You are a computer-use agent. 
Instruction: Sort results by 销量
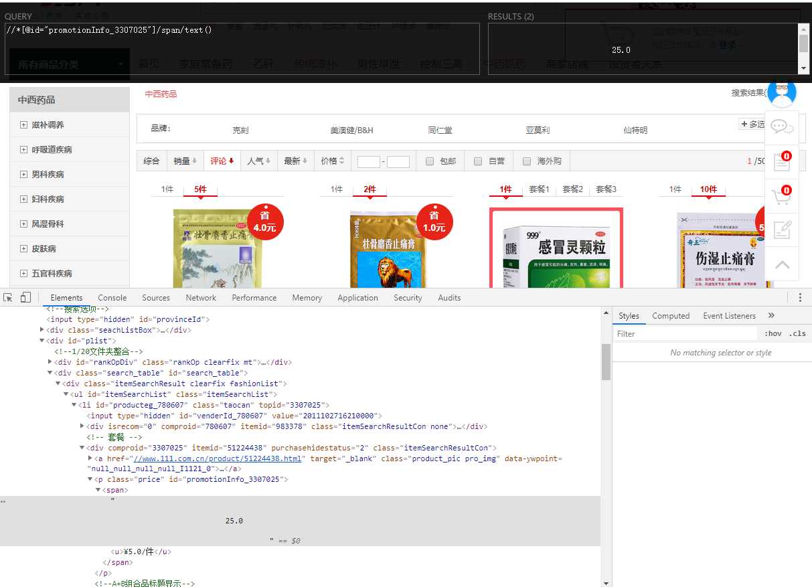click(185, 161)
